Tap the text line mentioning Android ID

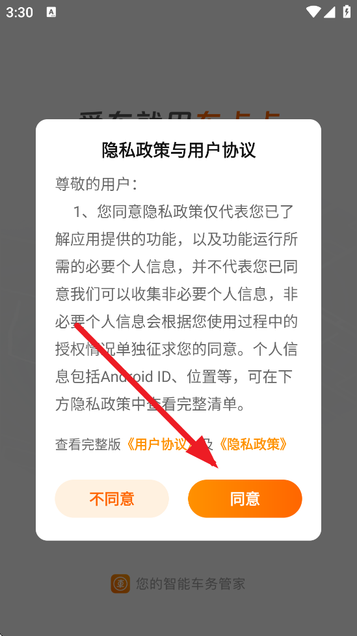[176, 377]
